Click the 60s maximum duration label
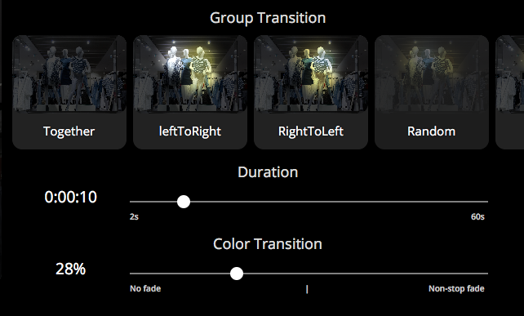This screenshot has height=316, width=524. tap(477, 216)
